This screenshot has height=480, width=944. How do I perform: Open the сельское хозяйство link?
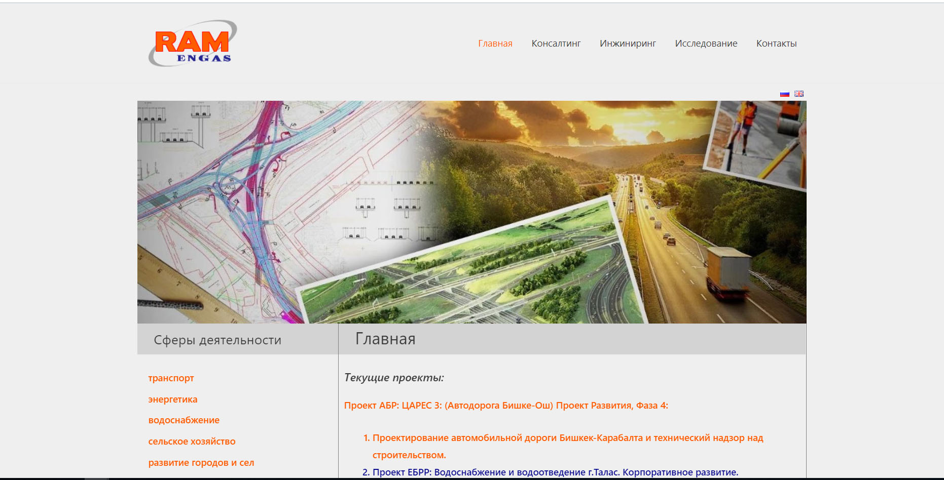(192, 442)
